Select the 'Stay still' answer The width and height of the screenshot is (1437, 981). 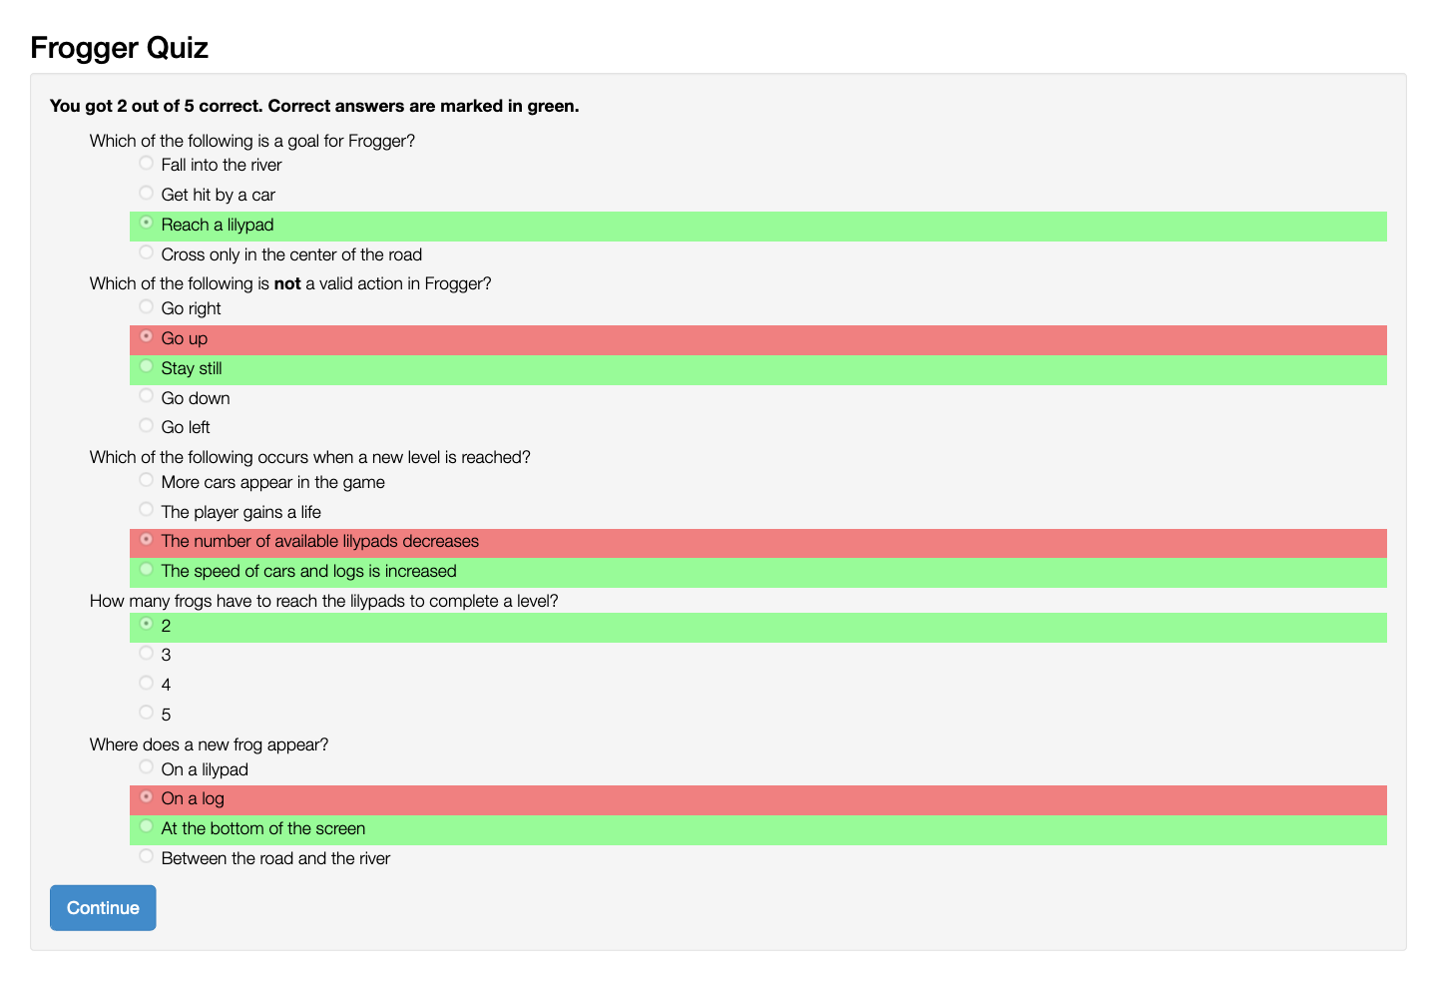[147, 366]
